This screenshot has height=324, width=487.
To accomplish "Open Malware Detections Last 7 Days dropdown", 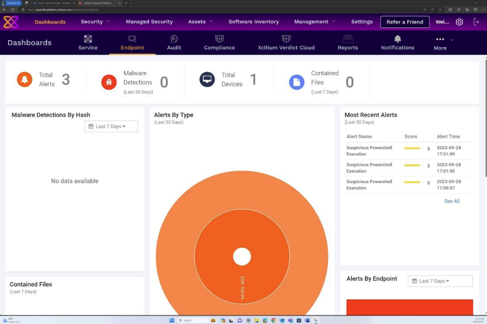I will (111, 126).
